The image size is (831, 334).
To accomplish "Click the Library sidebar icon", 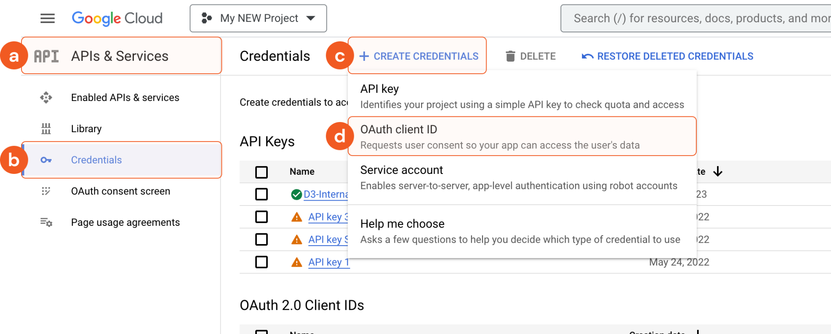I will click(x=46, y=129).
